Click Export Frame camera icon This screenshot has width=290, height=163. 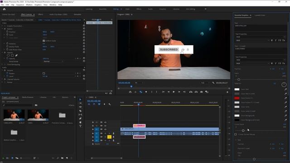click(201, 92)
